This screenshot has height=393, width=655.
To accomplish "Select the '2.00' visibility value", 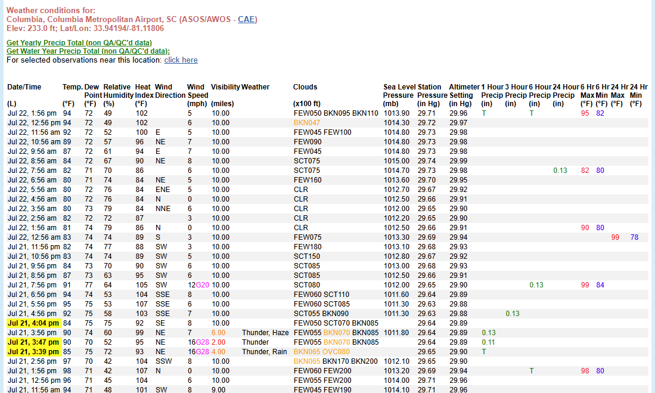I will (219, 342).
